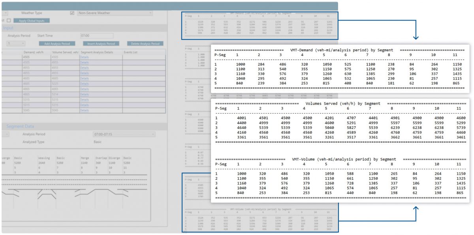Expand the 07:00-07:15 Analysis Period dropdown

click(124, 133)
